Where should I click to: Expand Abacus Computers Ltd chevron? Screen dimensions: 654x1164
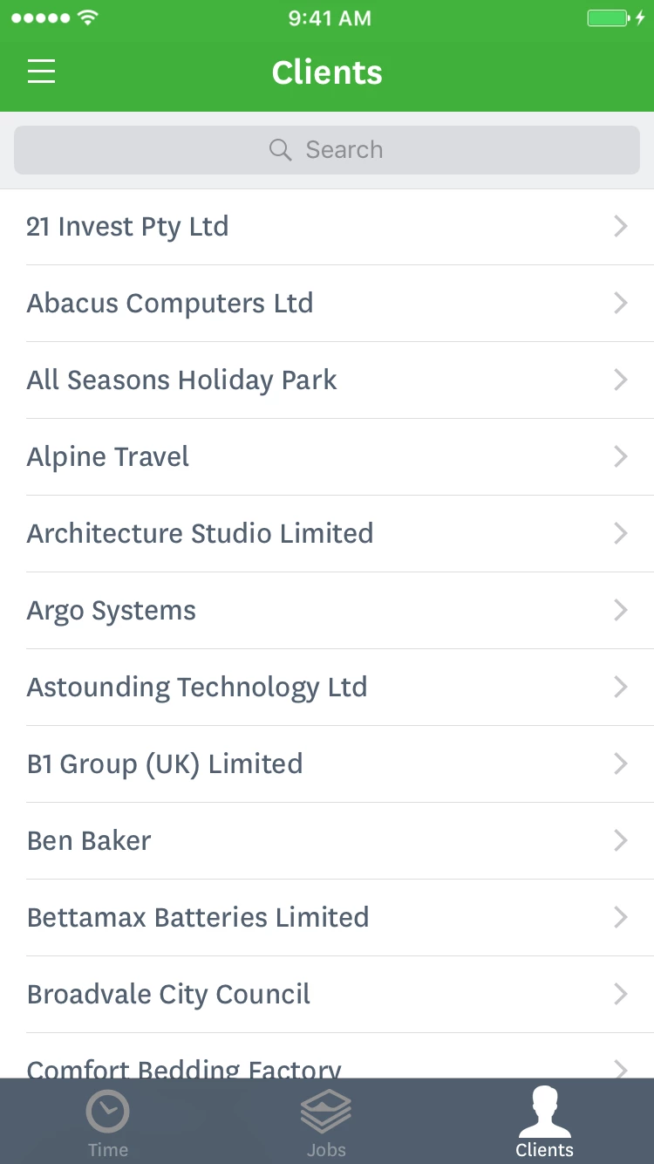point(621,304)
